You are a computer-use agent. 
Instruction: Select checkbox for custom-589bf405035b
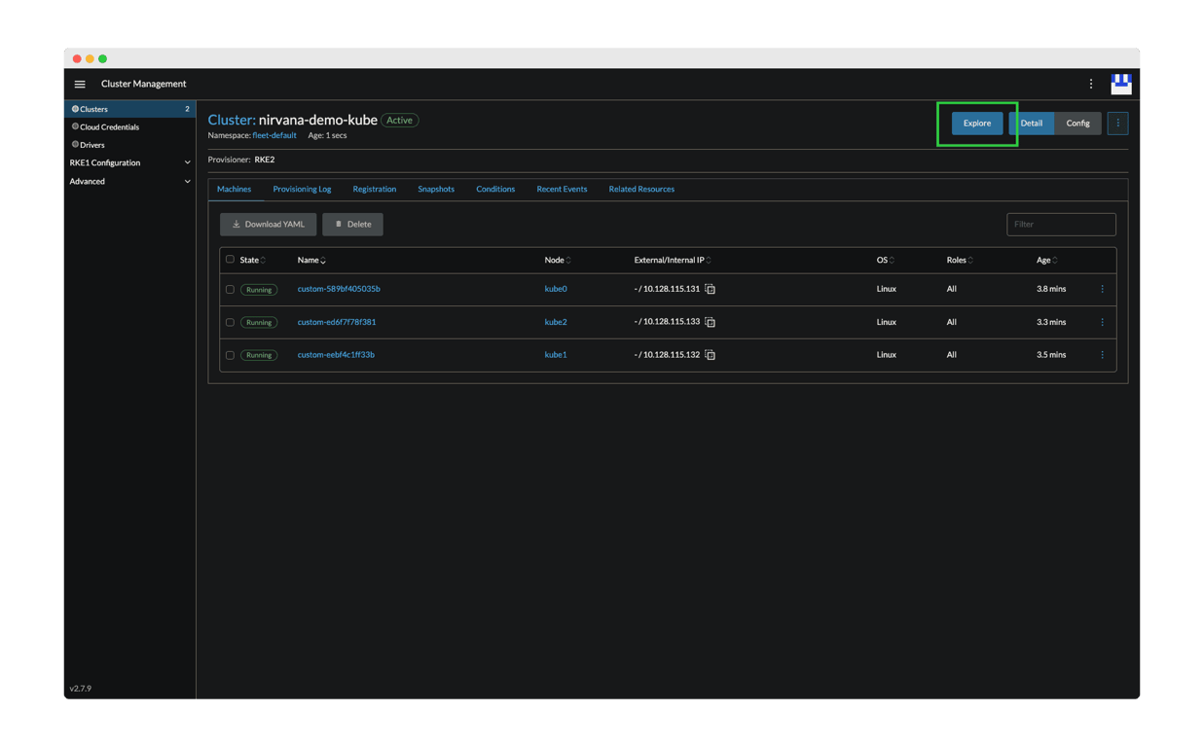pyautogui.click(x=231, y=290)
